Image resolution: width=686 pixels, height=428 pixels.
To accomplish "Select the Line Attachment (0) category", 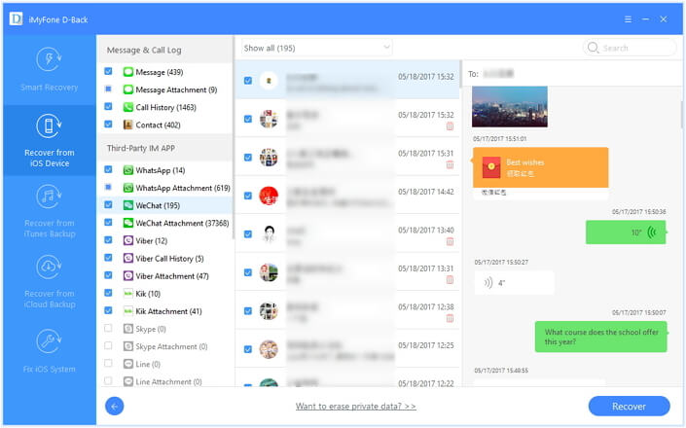I will coord(164,381).
